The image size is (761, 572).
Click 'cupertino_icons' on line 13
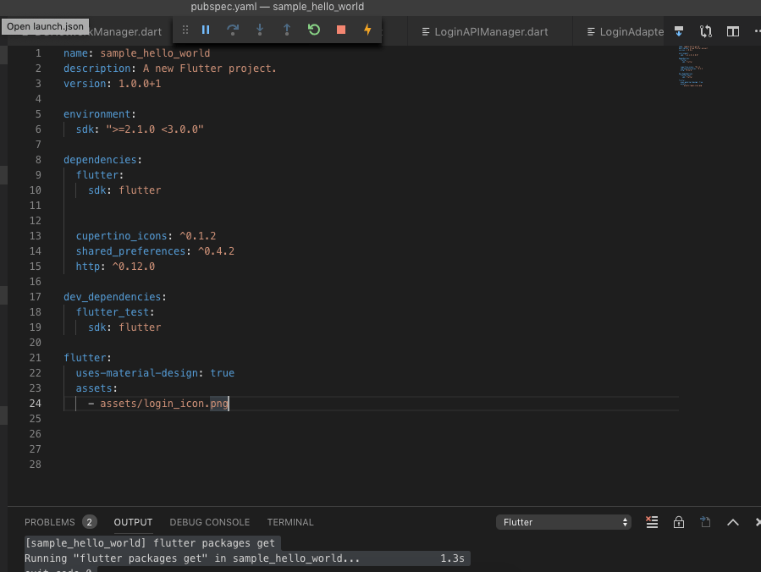click(x=121, y=236)
